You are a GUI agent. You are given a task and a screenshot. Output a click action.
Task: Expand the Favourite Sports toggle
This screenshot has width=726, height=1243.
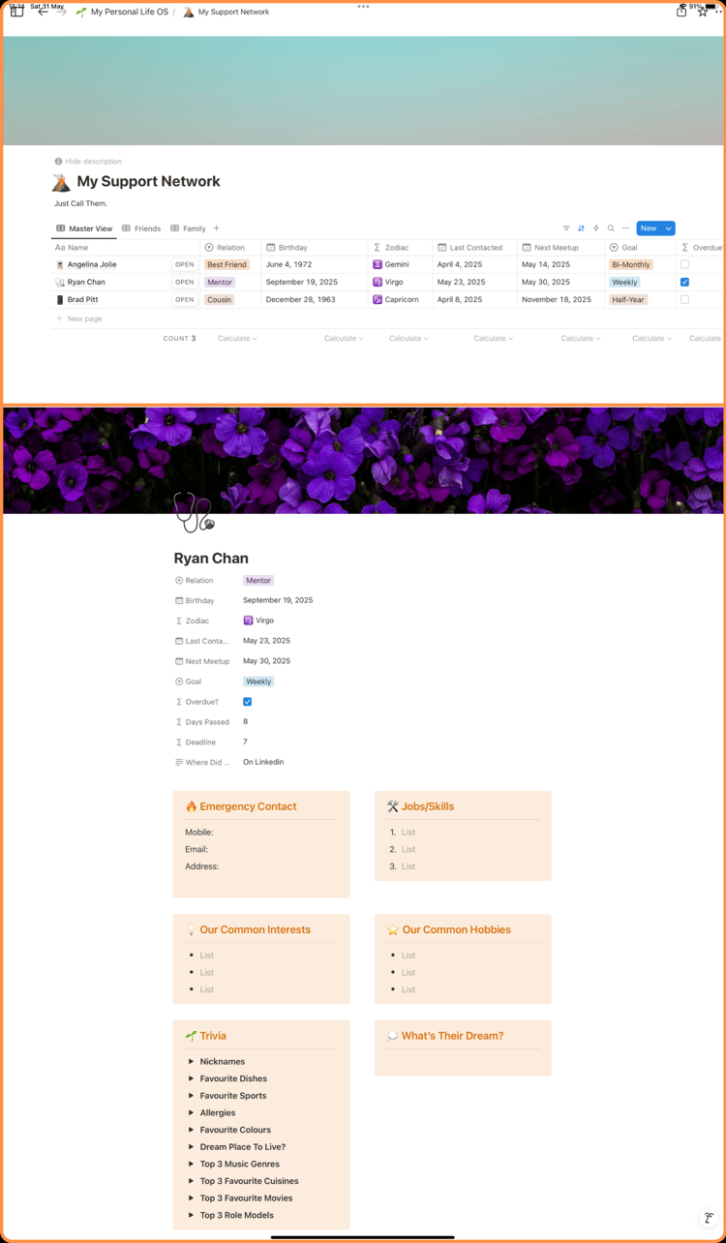coord(192,1096)
